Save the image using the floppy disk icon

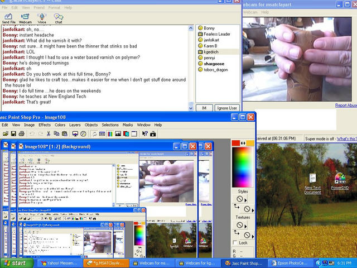tap(13, 133)
